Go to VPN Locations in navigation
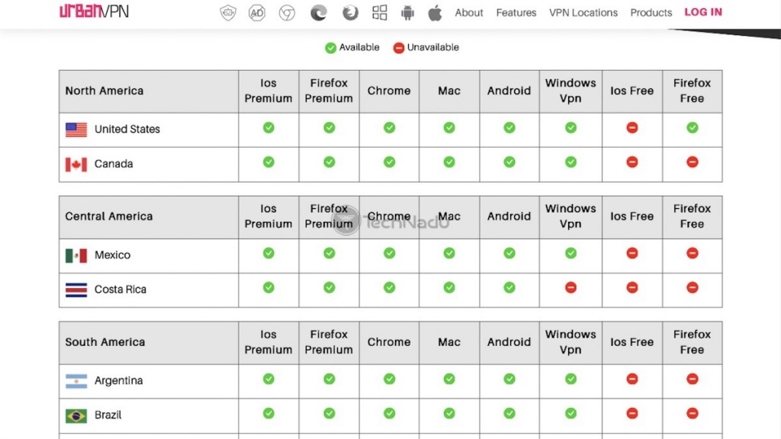Image resolution: width=781 pixels, height=439 pixels. tap(583, 13)
